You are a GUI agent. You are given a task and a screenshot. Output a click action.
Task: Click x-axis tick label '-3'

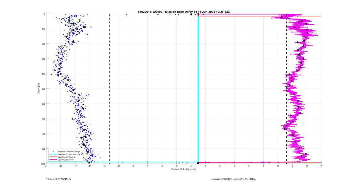click(177, 166)
